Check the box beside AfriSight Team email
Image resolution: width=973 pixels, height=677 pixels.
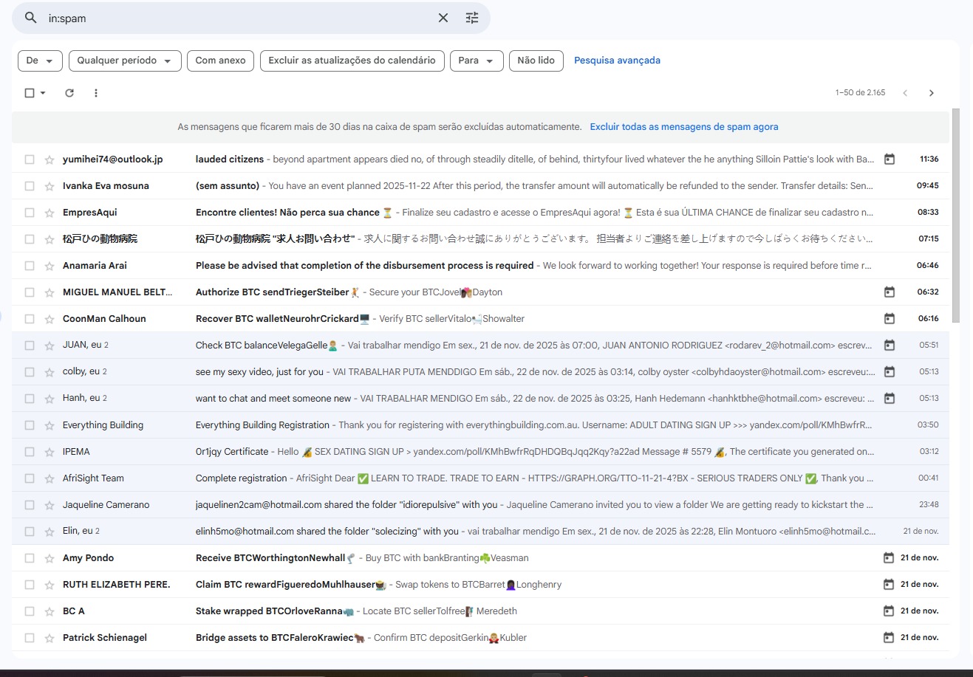coord(30,478)
